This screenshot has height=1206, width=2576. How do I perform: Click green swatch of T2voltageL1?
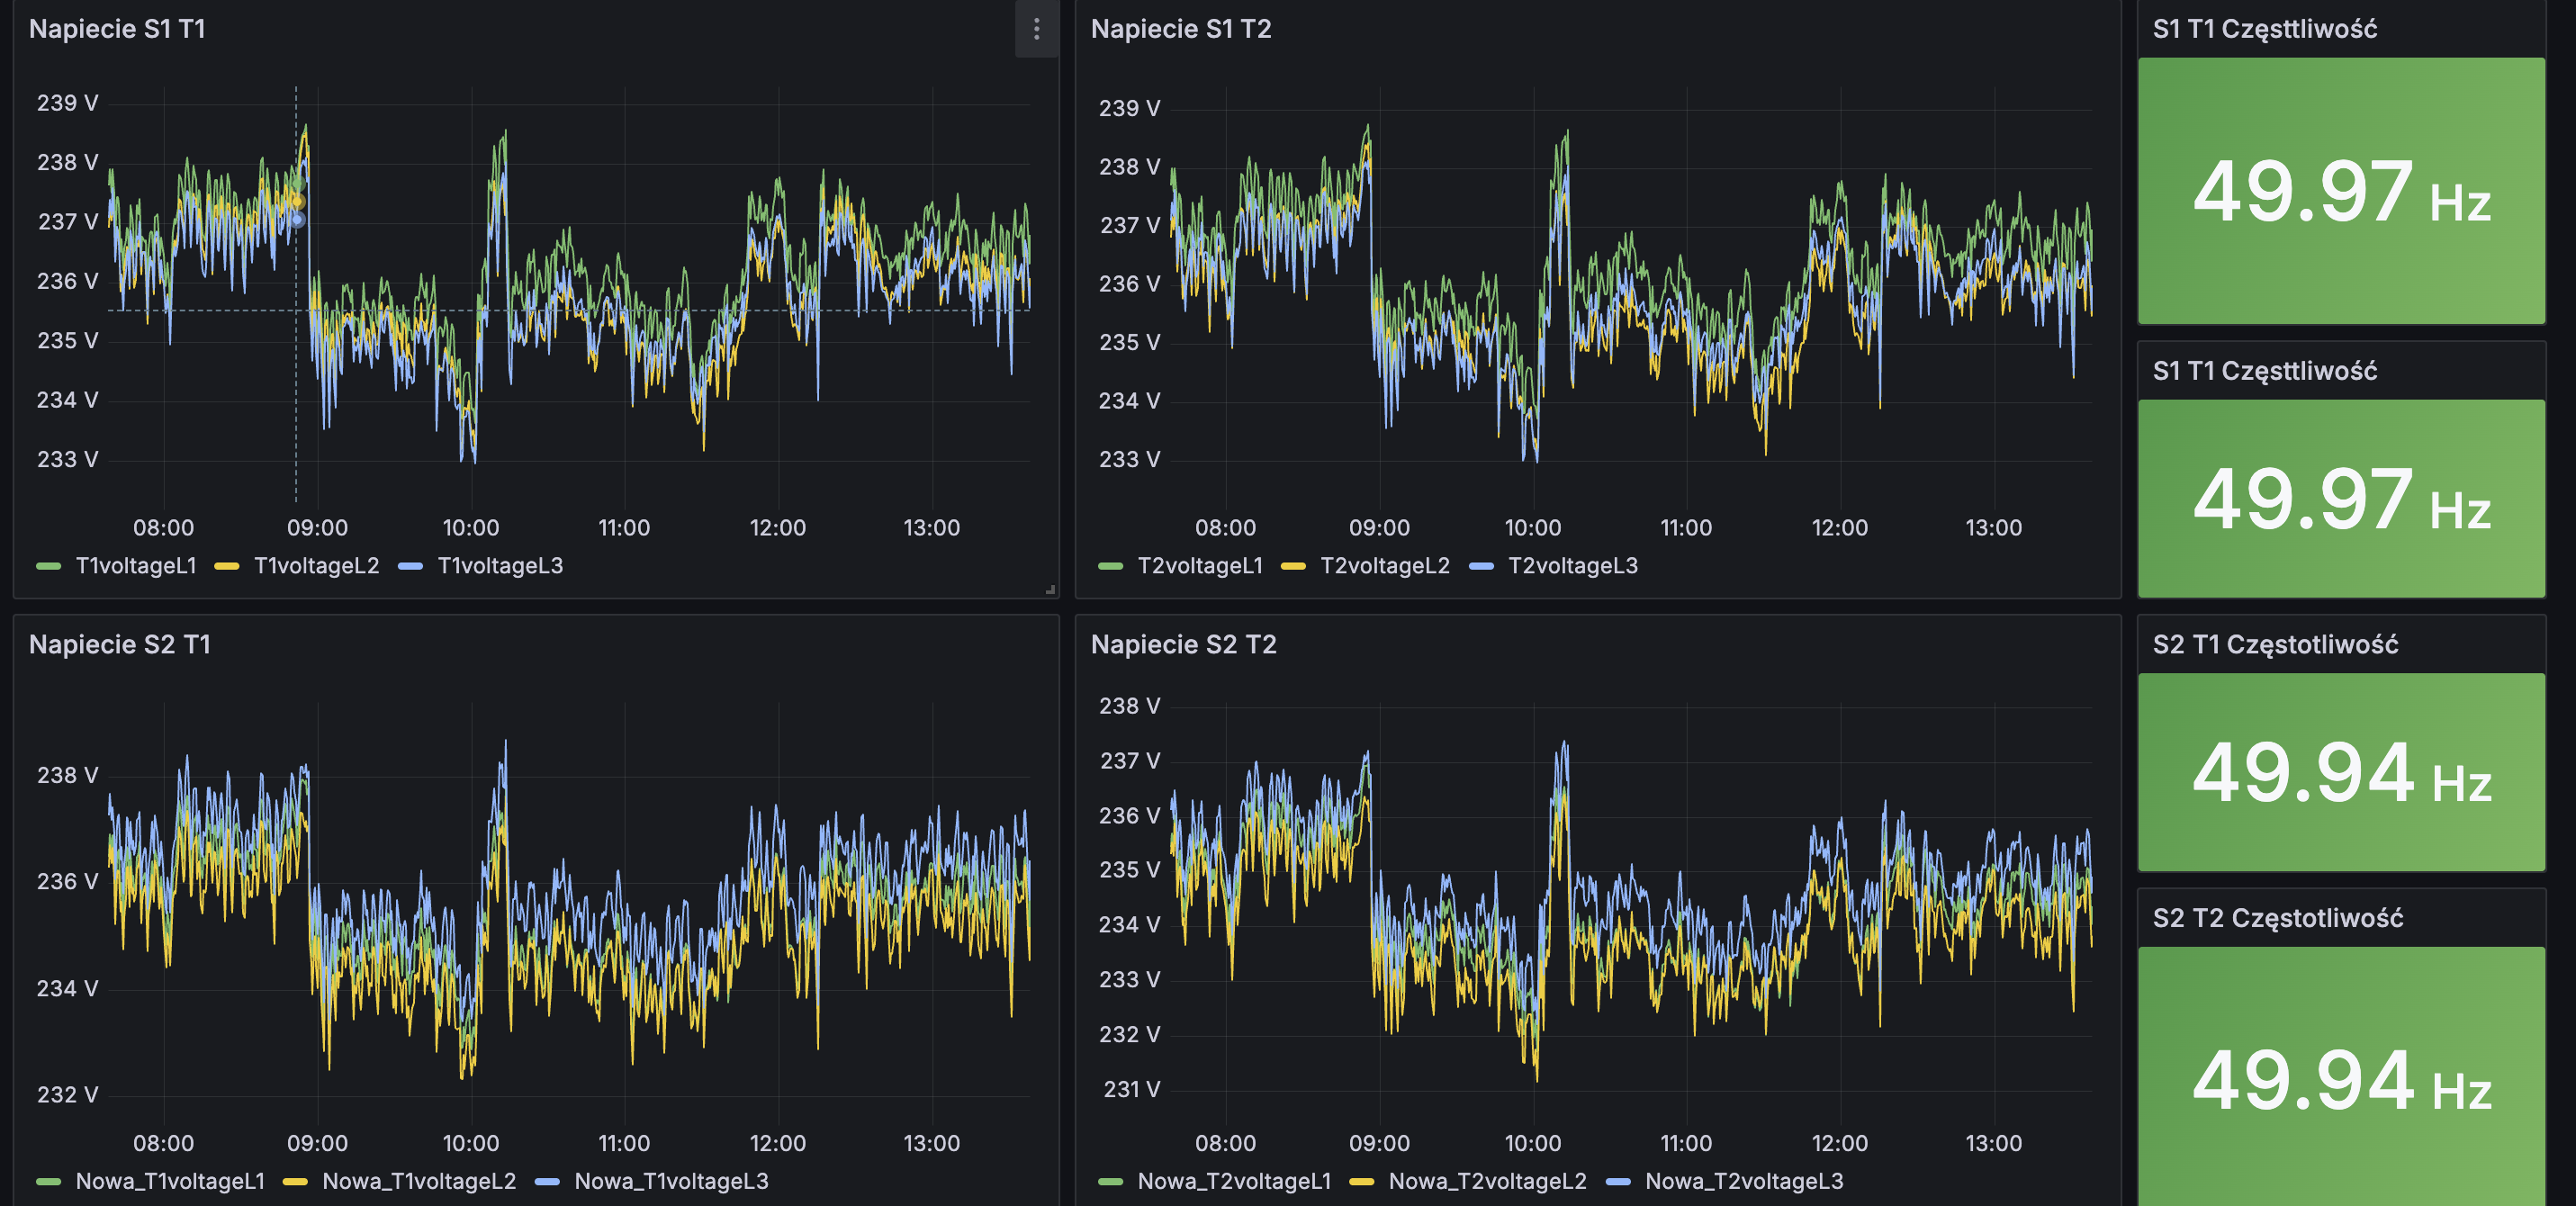click(x=1110, y=566)
